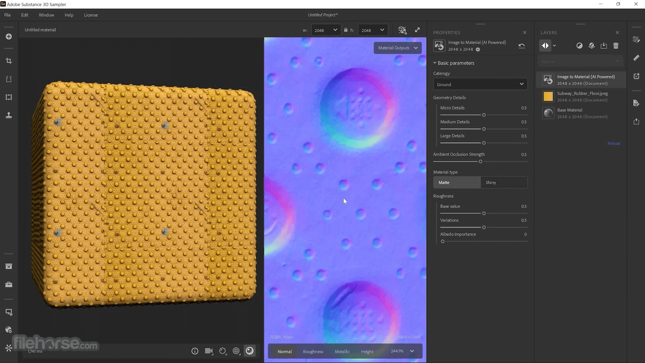Open camera settings under the 3D view
The width and height of the screenshot is (645, 363).
(x=209, y=351)
